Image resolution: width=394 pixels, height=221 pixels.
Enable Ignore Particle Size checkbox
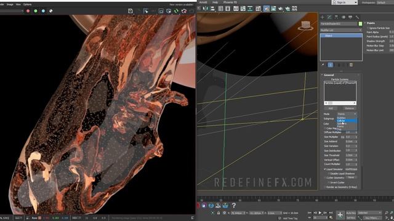point(368,28)
